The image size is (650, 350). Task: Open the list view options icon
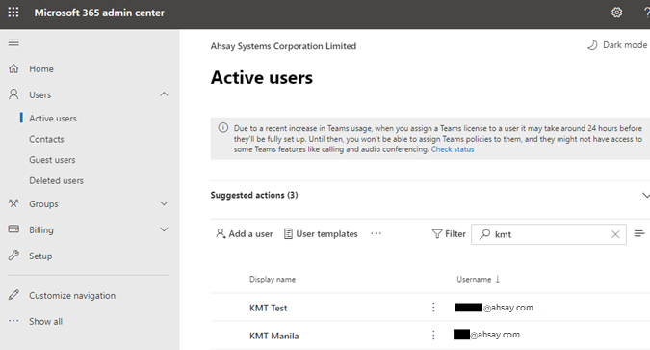click(x=639, y=233)
